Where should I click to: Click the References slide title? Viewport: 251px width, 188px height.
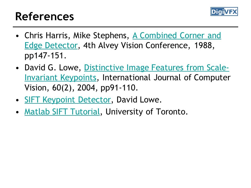44,16
